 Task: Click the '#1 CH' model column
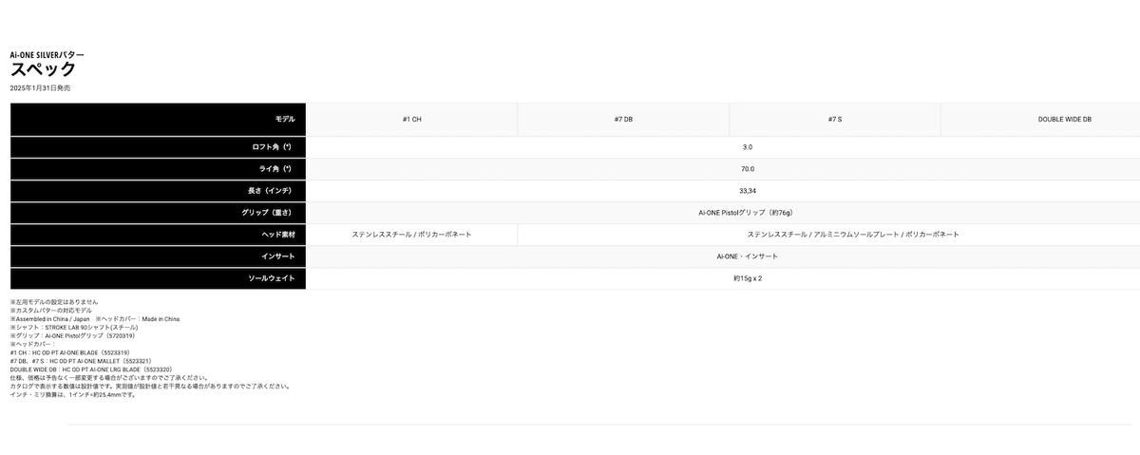click(x=412, y=120)
